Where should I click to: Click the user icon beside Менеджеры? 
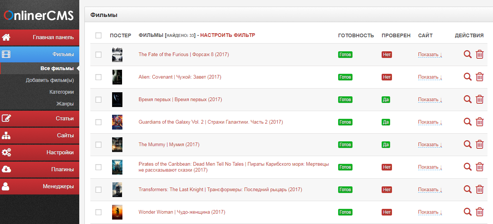point(6,186)
